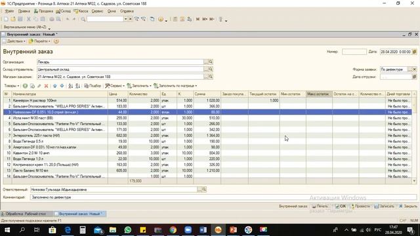
Task: Open WhatsApp from Windows taskbar
Action: tap(128, 230)
